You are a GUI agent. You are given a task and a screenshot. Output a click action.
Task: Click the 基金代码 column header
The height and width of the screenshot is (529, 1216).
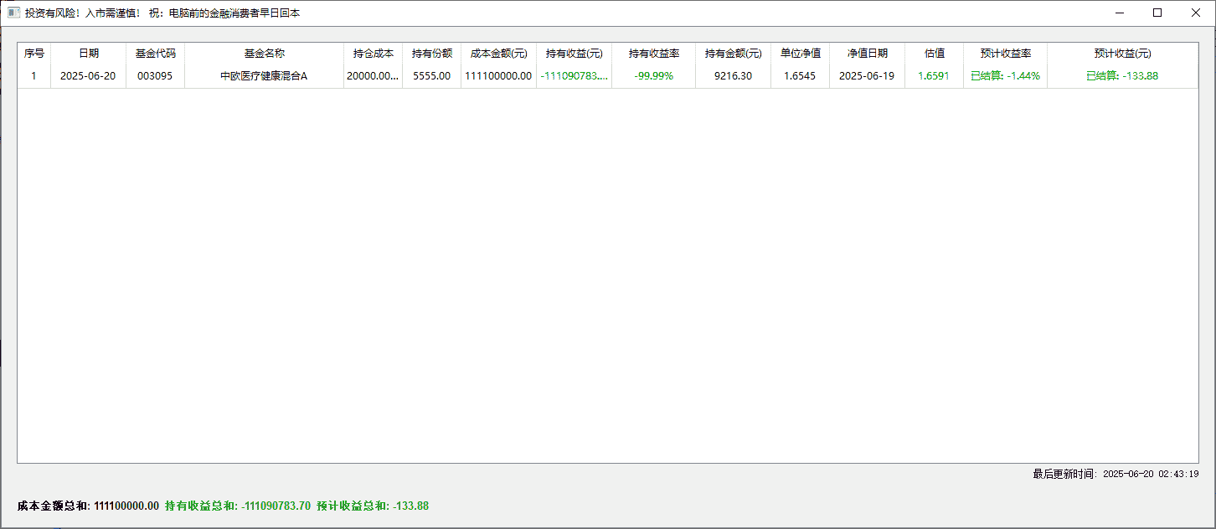click(x=155, y=52)
